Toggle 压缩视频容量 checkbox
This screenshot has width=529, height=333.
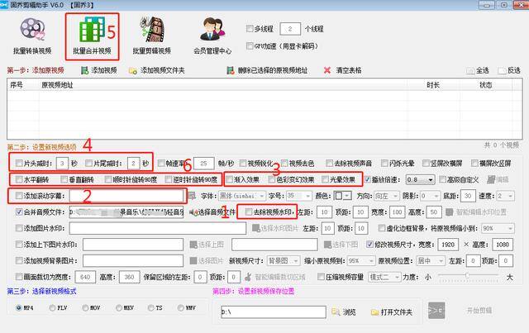321,277
